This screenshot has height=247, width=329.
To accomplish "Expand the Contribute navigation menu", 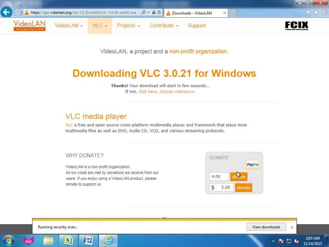I will coord(164,26).
